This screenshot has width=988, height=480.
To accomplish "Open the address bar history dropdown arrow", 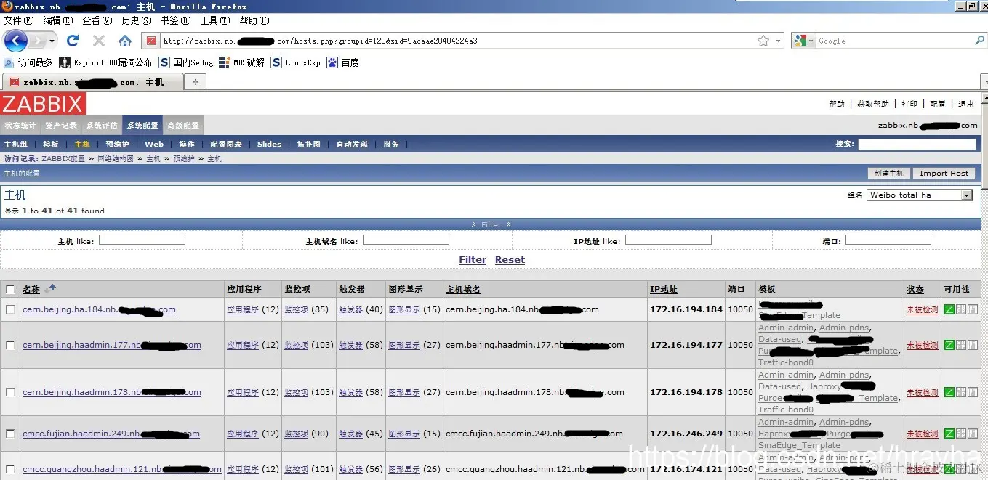I will click(x=779, y=41).
